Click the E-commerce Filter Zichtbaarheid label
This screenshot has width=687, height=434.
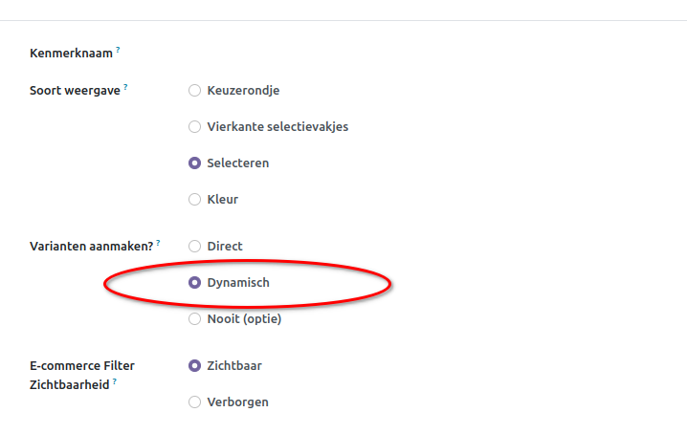click(x=82, y=366)
